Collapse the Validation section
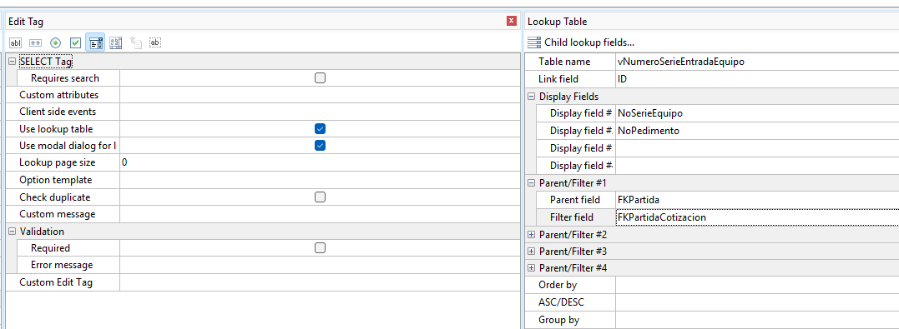Viewport: 899px width, 329px height. [12, 232]
